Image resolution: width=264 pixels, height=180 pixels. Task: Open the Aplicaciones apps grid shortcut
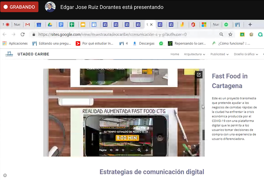coord(15,43)
